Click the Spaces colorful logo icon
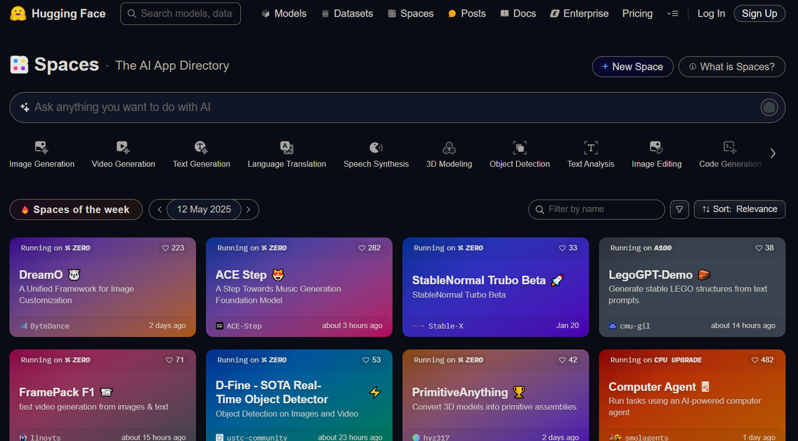 (19, 65)
